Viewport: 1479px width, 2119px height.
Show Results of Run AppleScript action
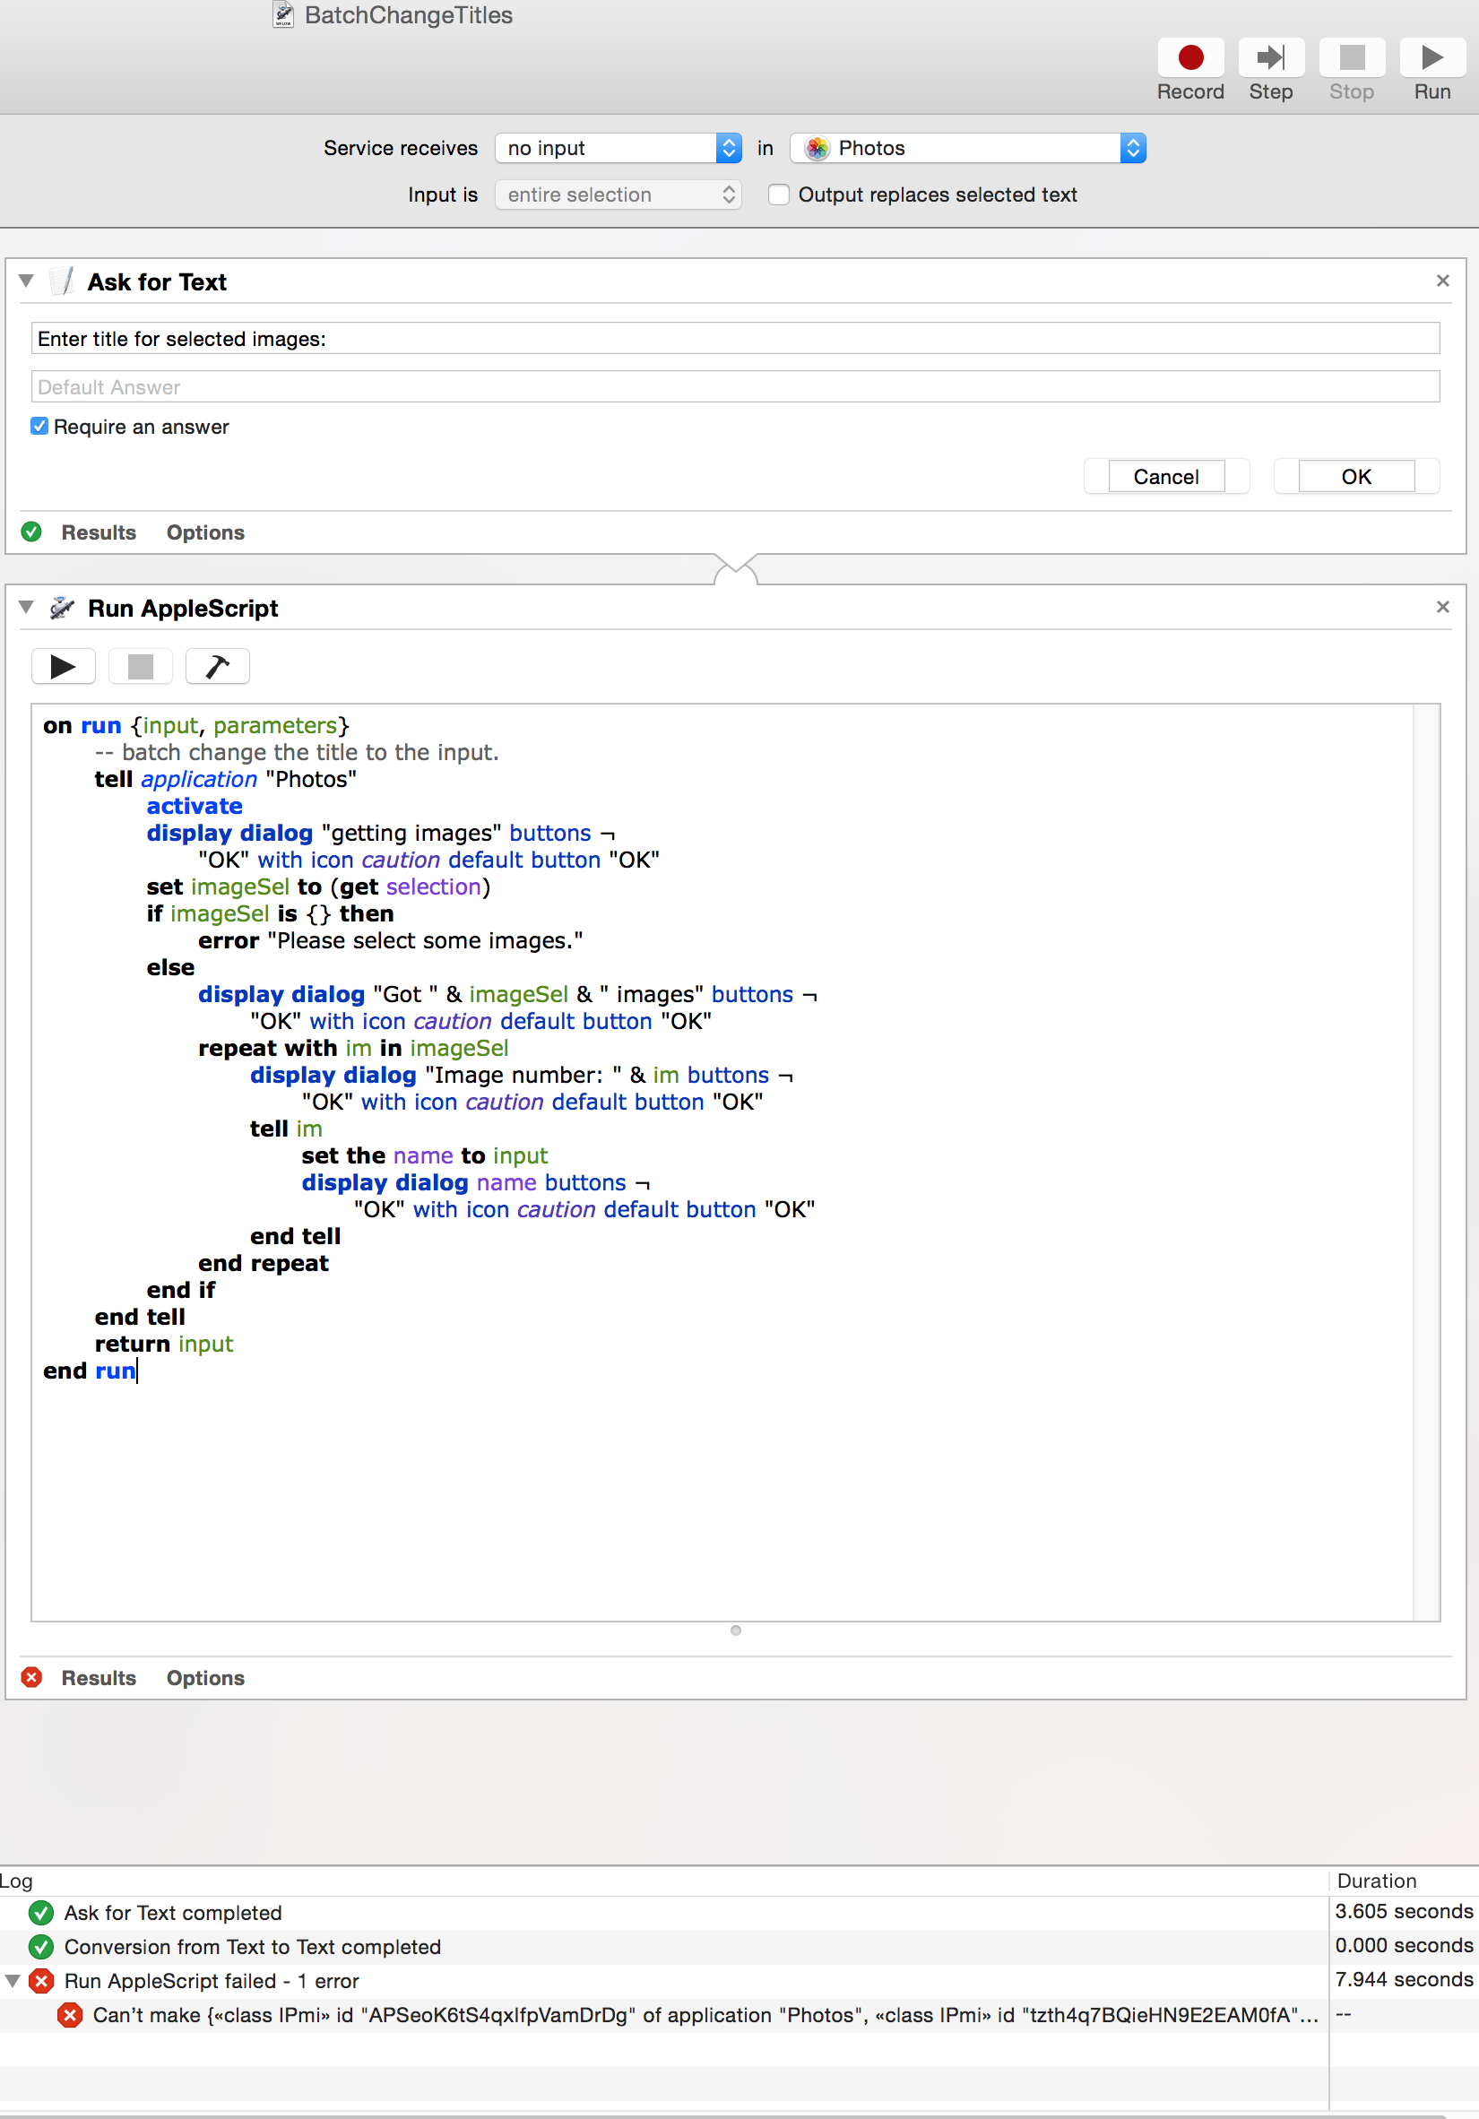tap(99, 1678)
